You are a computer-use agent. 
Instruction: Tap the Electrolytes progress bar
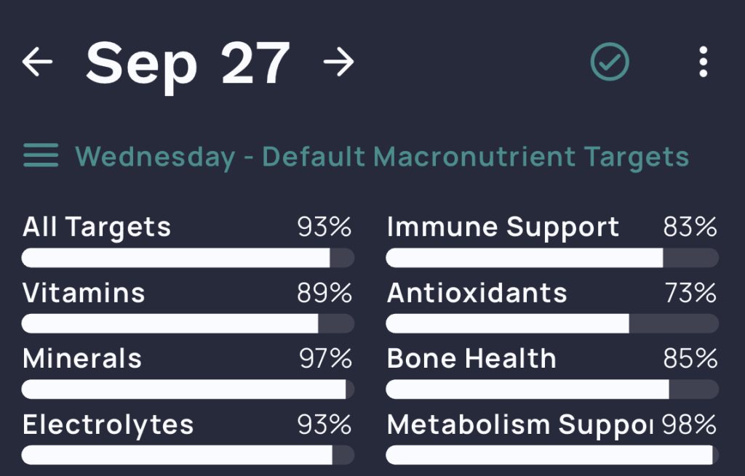point(188,456)
